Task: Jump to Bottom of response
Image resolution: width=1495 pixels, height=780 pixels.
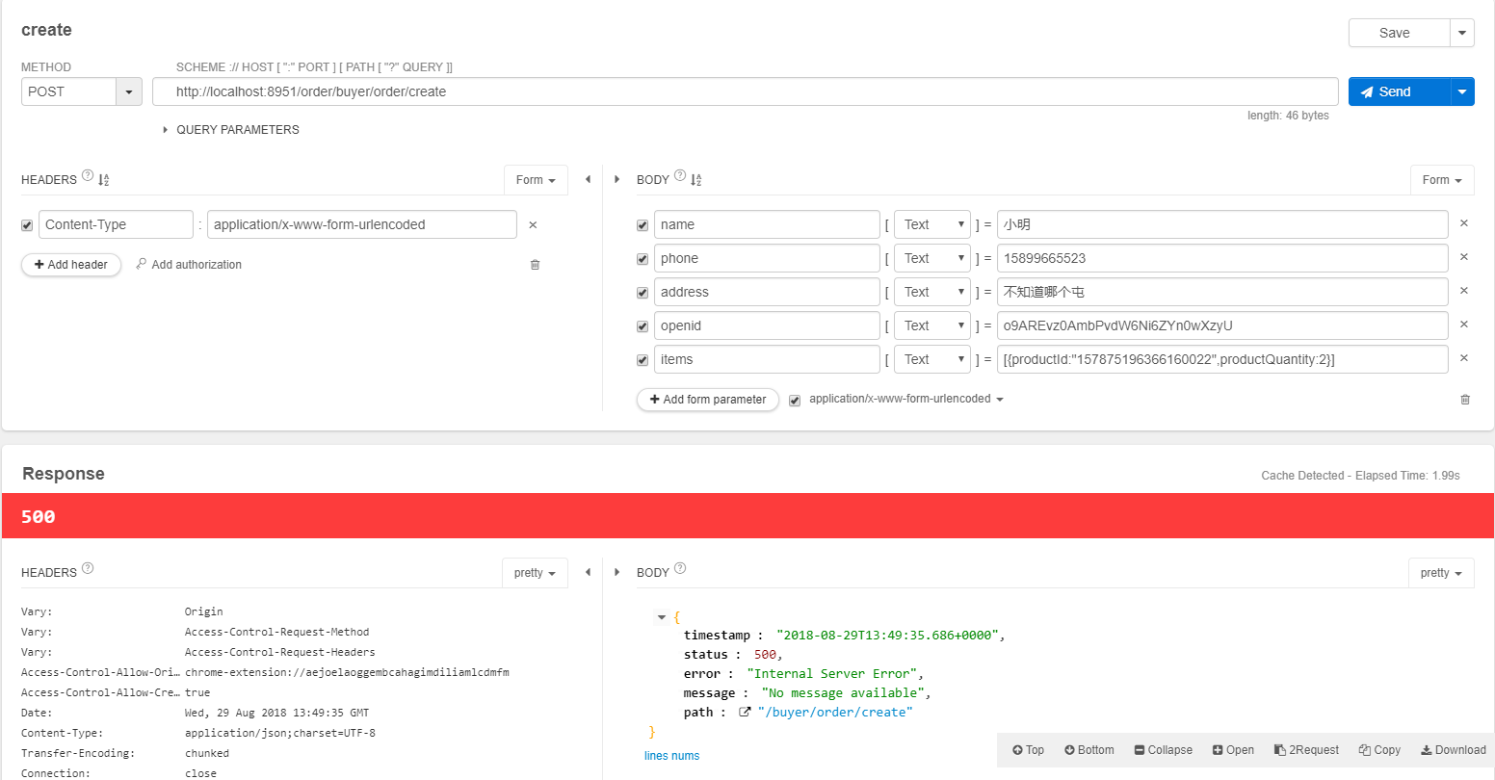Action: [x=1089, y=750]
